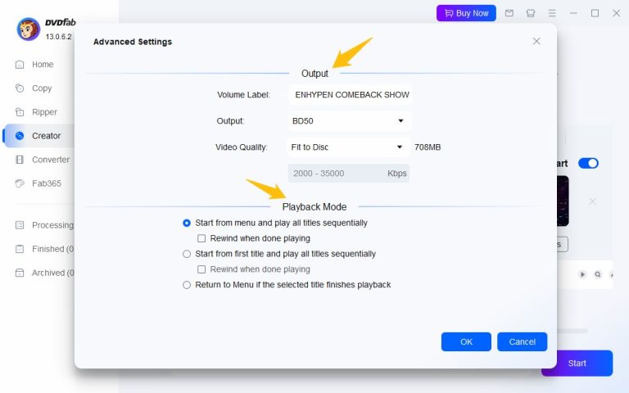Click the Converter film icon
Screen dimensions: 629x393
[20, 160]
